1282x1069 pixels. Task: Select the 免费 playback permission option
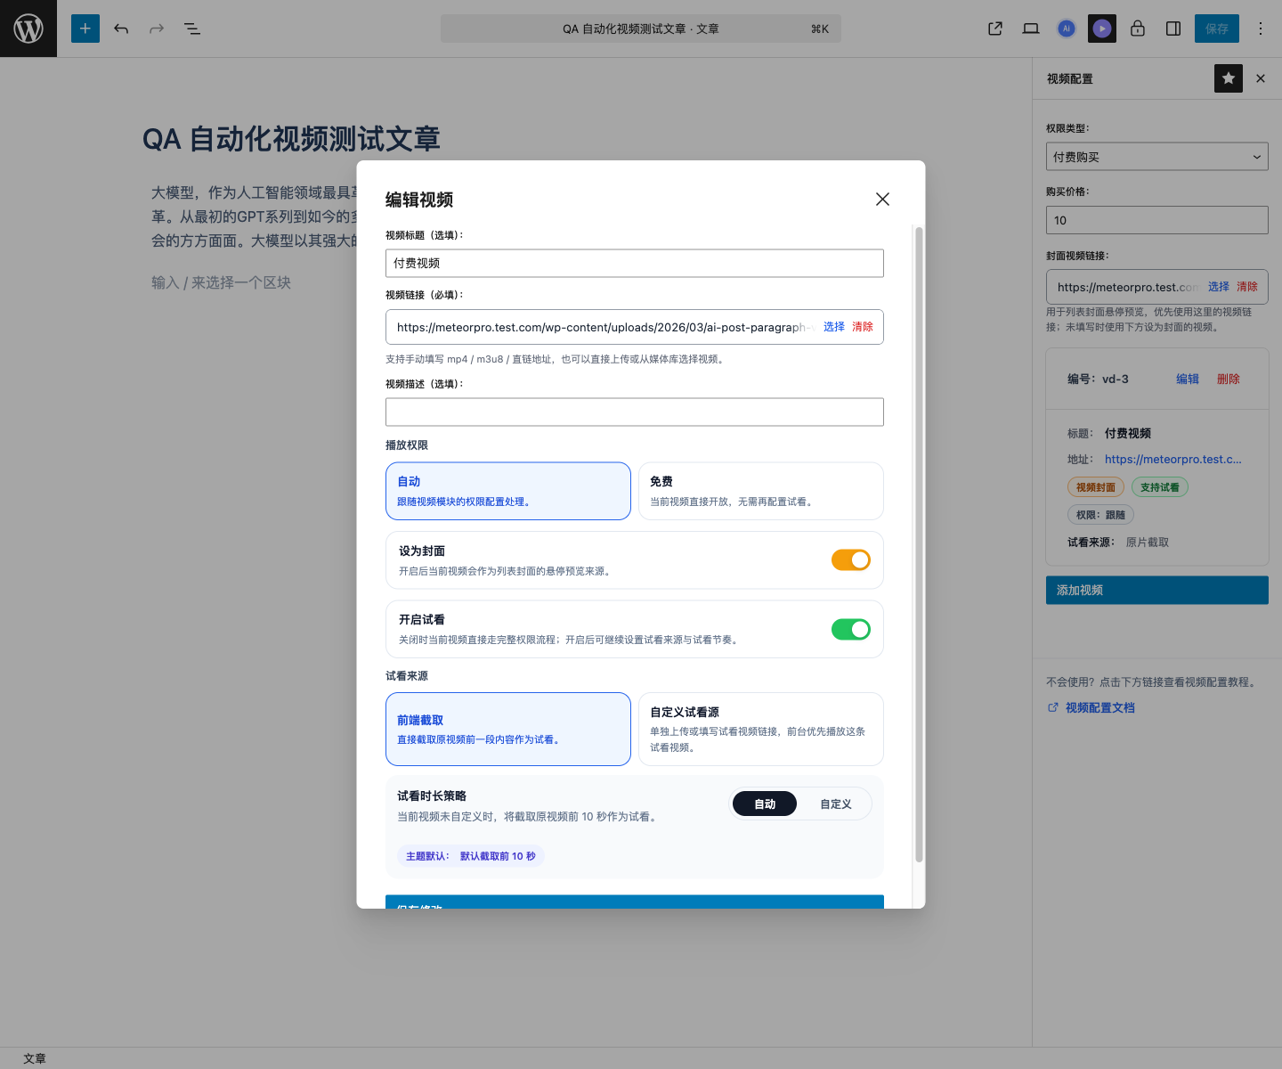[x=760, y=491]
